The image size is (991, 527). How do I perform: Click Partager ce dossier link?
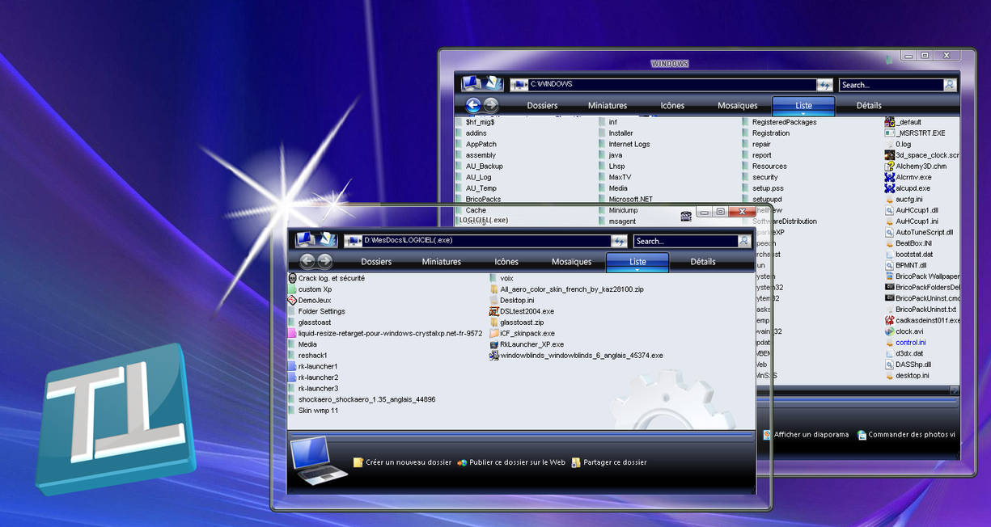609,462
